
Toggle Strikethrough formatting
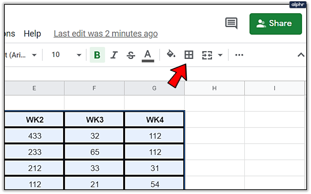click(131, 55)
